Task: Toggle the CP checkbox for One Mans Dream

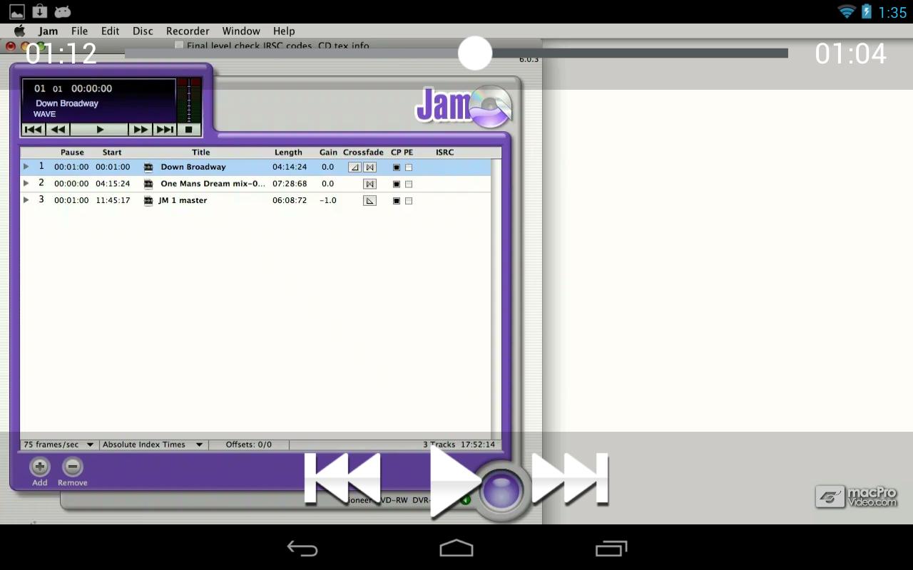Action: [x=397, y=184]
